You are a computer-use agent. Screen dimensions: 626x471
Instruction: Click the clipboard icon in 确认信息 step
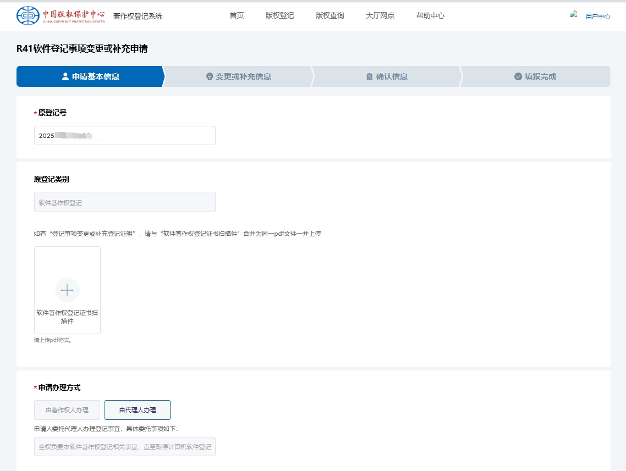[370, 77]
